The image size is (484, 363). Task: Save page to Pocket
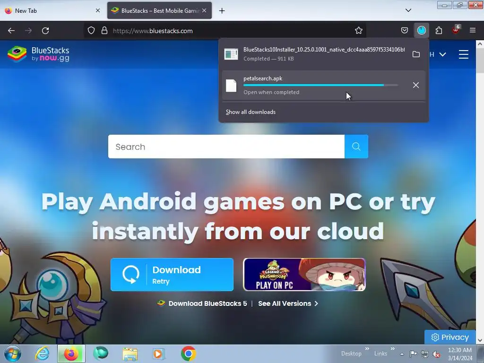pyautogui.click(x=405, y=31)
